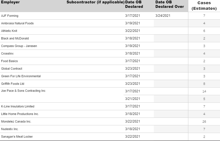Click the Nudestix Inc. employer cell

coord(10,129)
